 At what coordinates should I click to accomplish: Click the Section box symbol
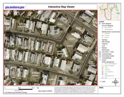(100, 60)
